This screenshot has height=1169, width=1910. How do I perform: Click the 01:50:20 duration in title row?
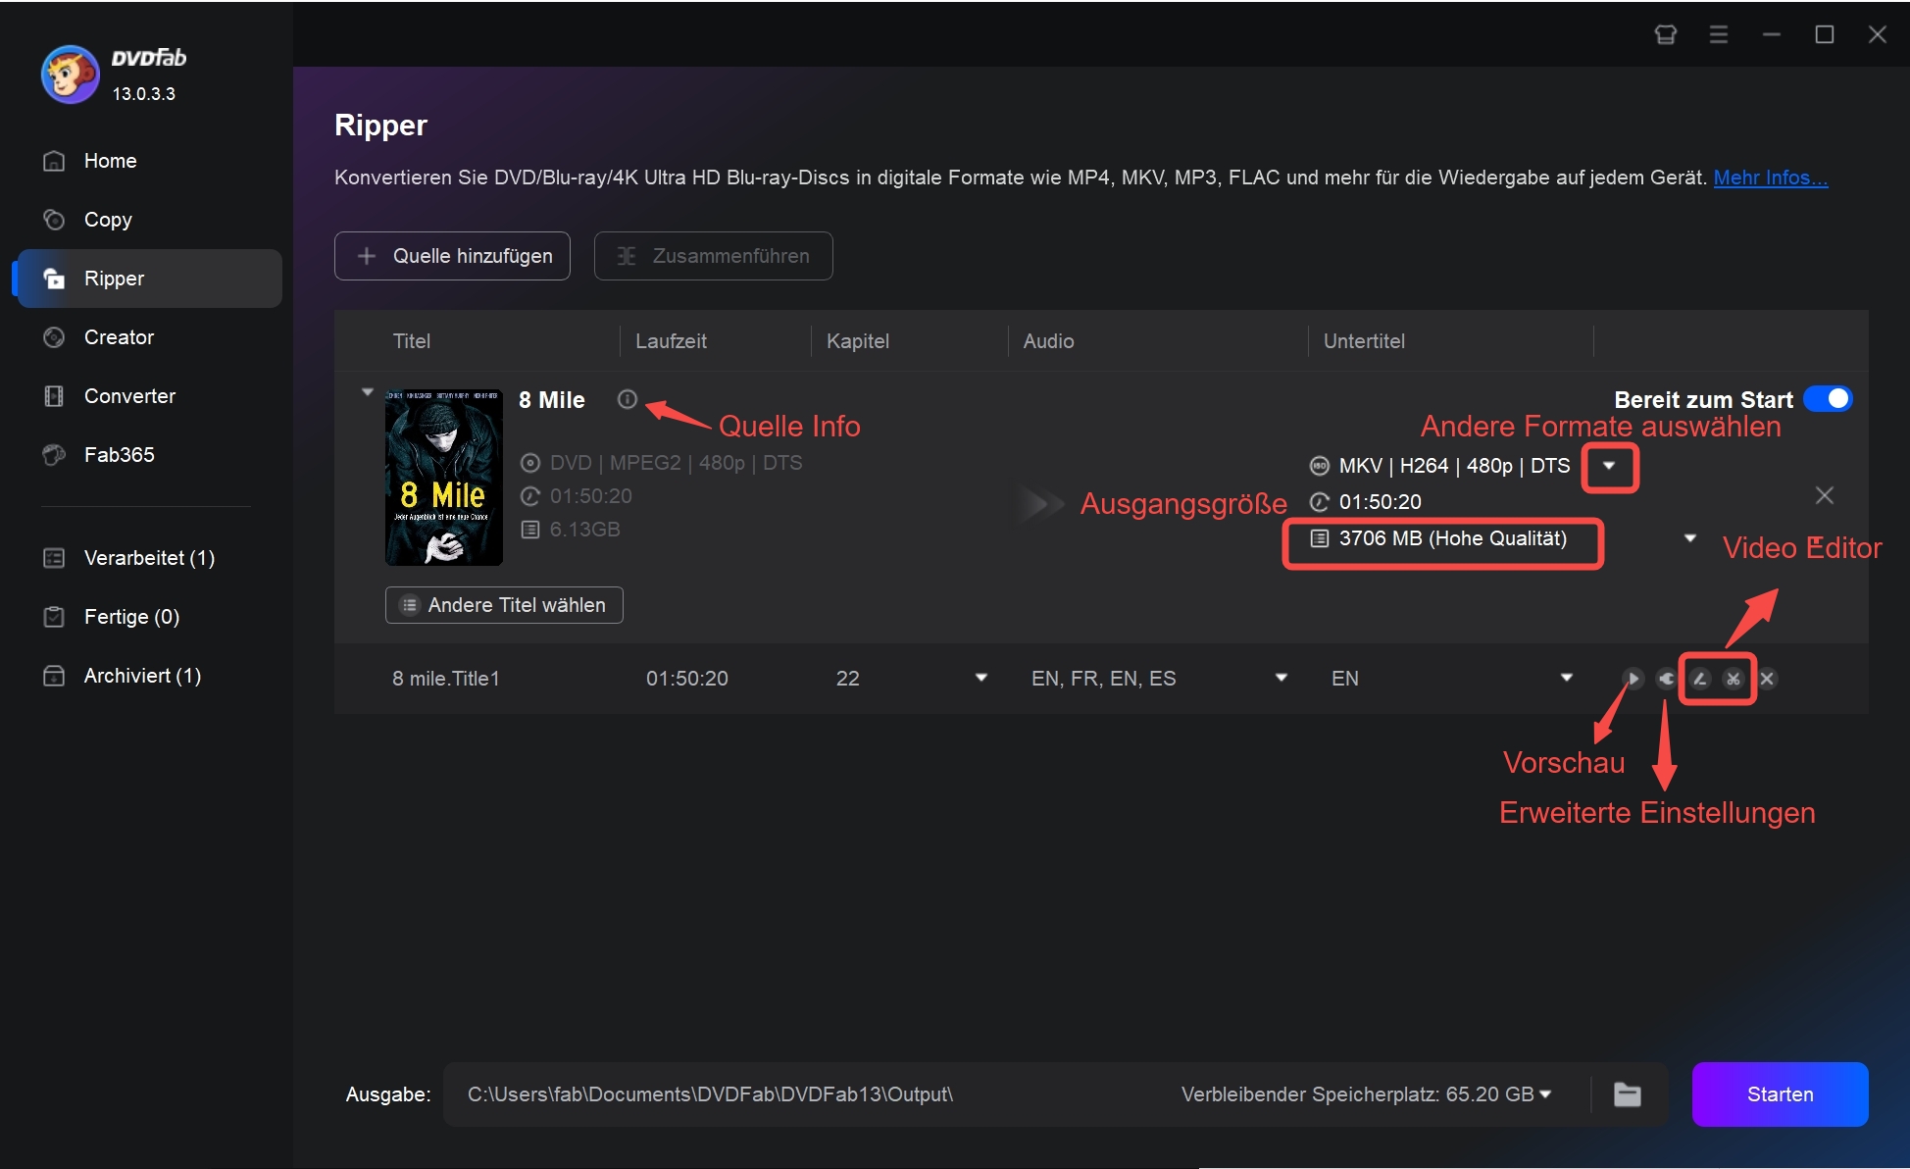click(687, 679)
